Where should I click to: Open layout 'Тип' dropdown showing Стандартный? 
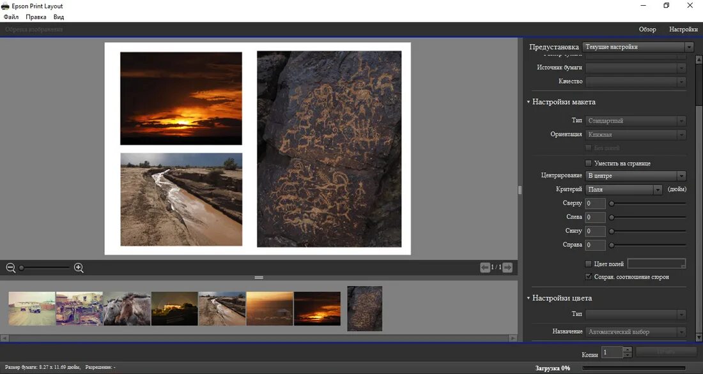636,121
